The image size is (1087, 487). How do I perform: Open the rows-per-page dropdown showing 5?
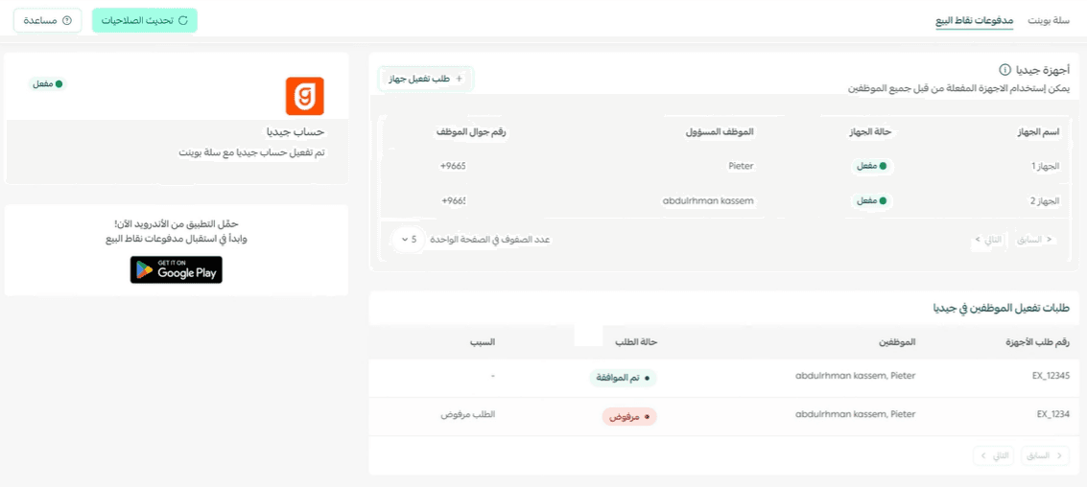coord(409,239)
